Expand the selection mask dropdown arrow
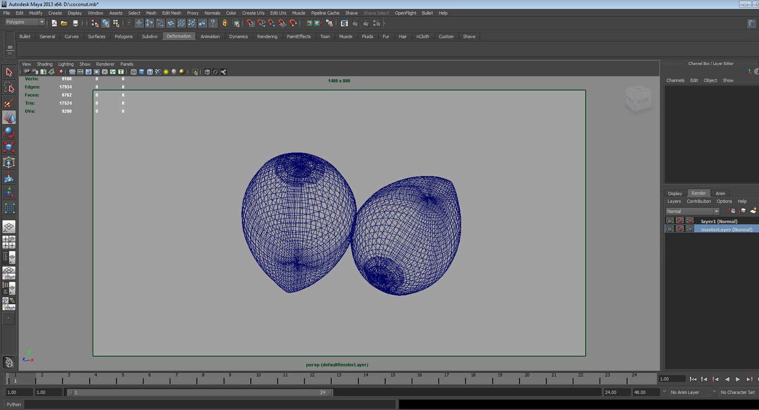This screenshot has width=759, height=410. point(129,23)
